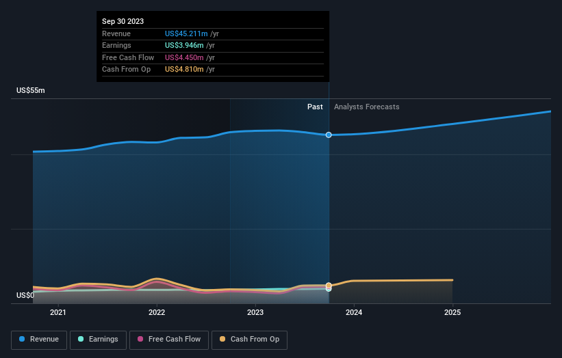Select the orange Cash From Op data point
This screenshot has width=562, height=358.
tap(329, 286)
